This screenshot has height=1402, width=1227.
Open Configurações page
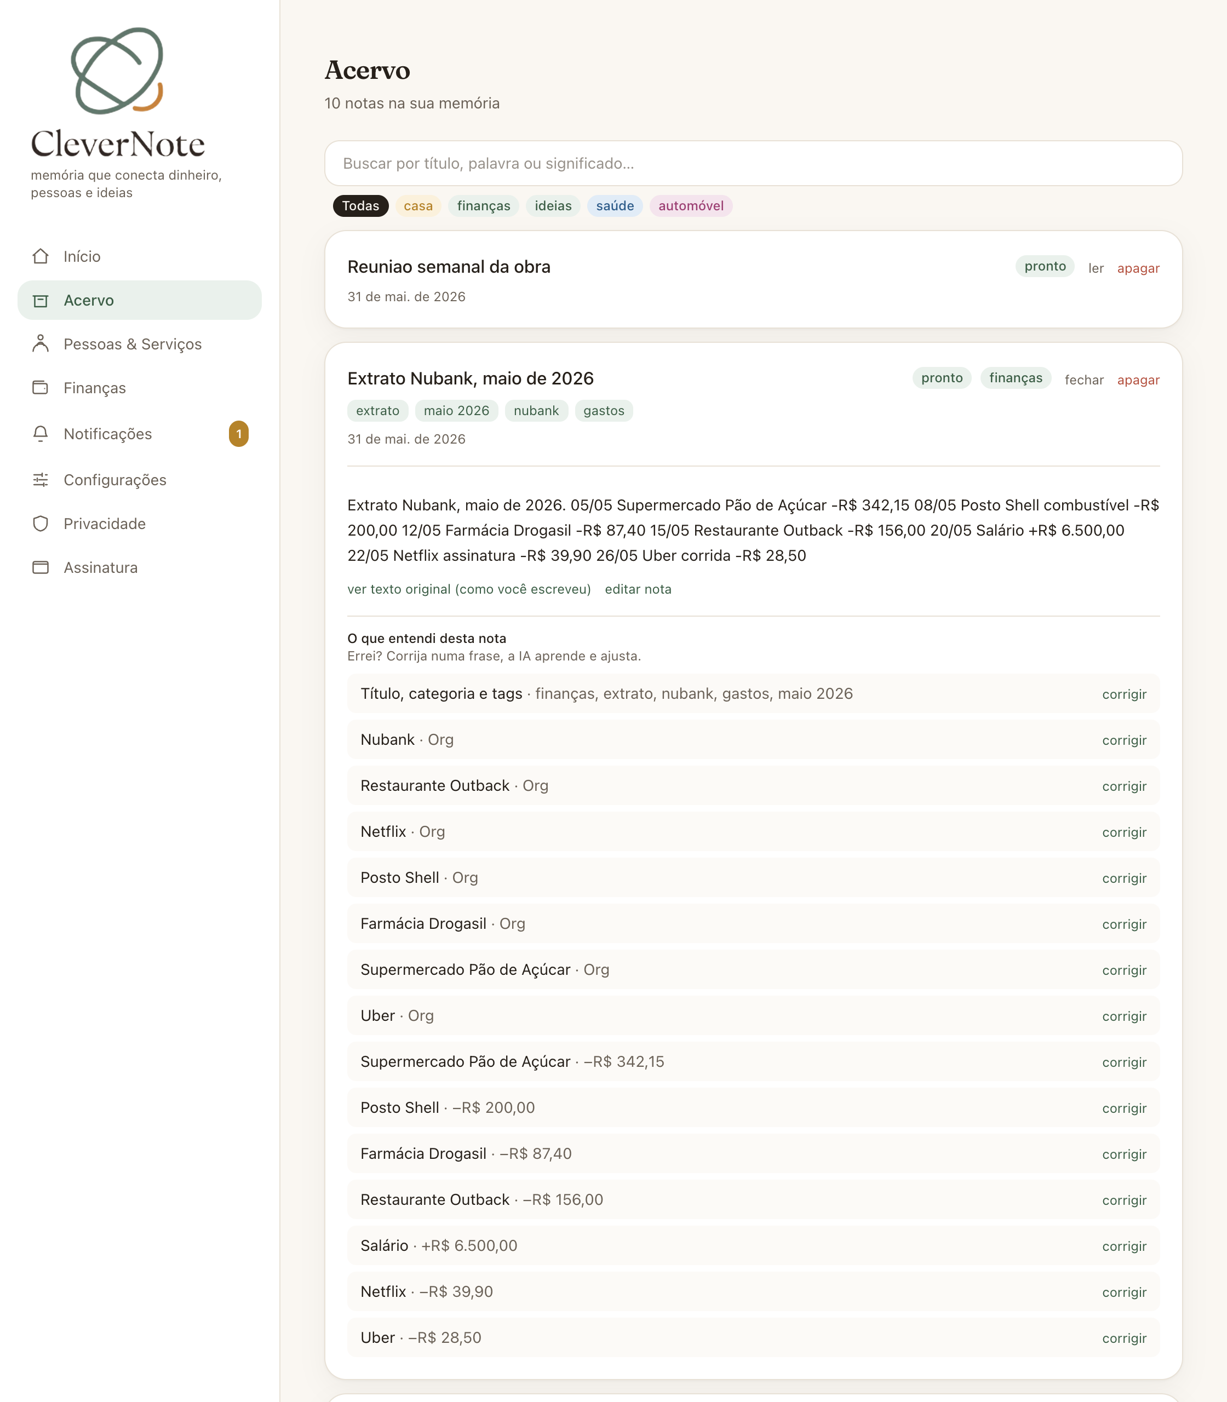tap(140, 479)
